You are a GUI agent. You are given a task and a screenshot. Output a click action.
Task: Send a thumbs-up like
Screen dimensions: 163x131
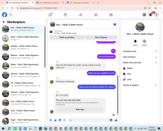(116, 120)
